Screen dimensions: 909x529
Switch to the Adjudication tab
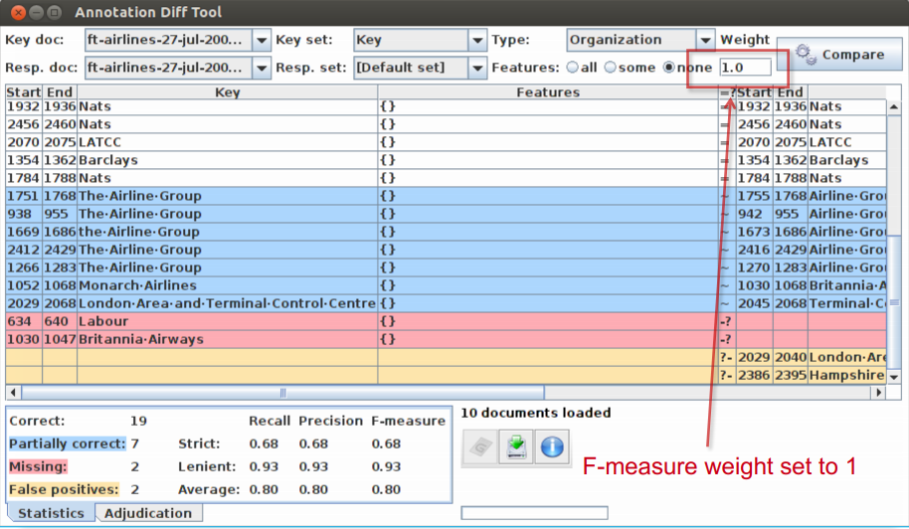click(x=148, y=513)
